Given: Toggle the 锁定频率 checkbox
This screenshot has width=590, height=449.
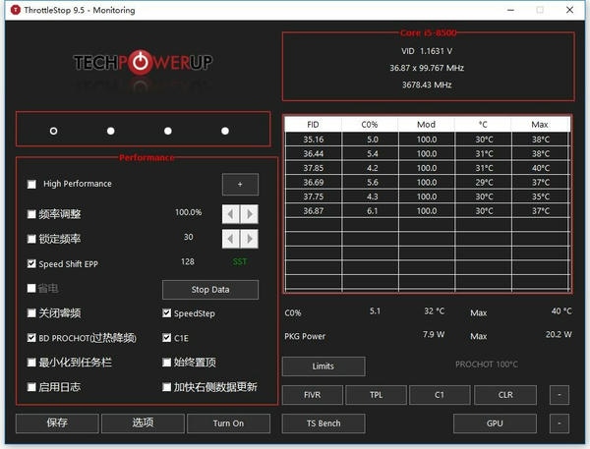Looking at the screenshot, I should tap(31, 239).
